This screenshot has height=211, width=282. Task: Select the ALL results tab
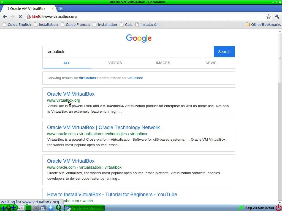pos(67,63)
